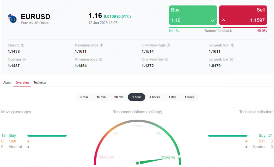Click the green Traders' feedback 54.1% bar
Viewport: 274px width, 167px height.
pos(195,27)
